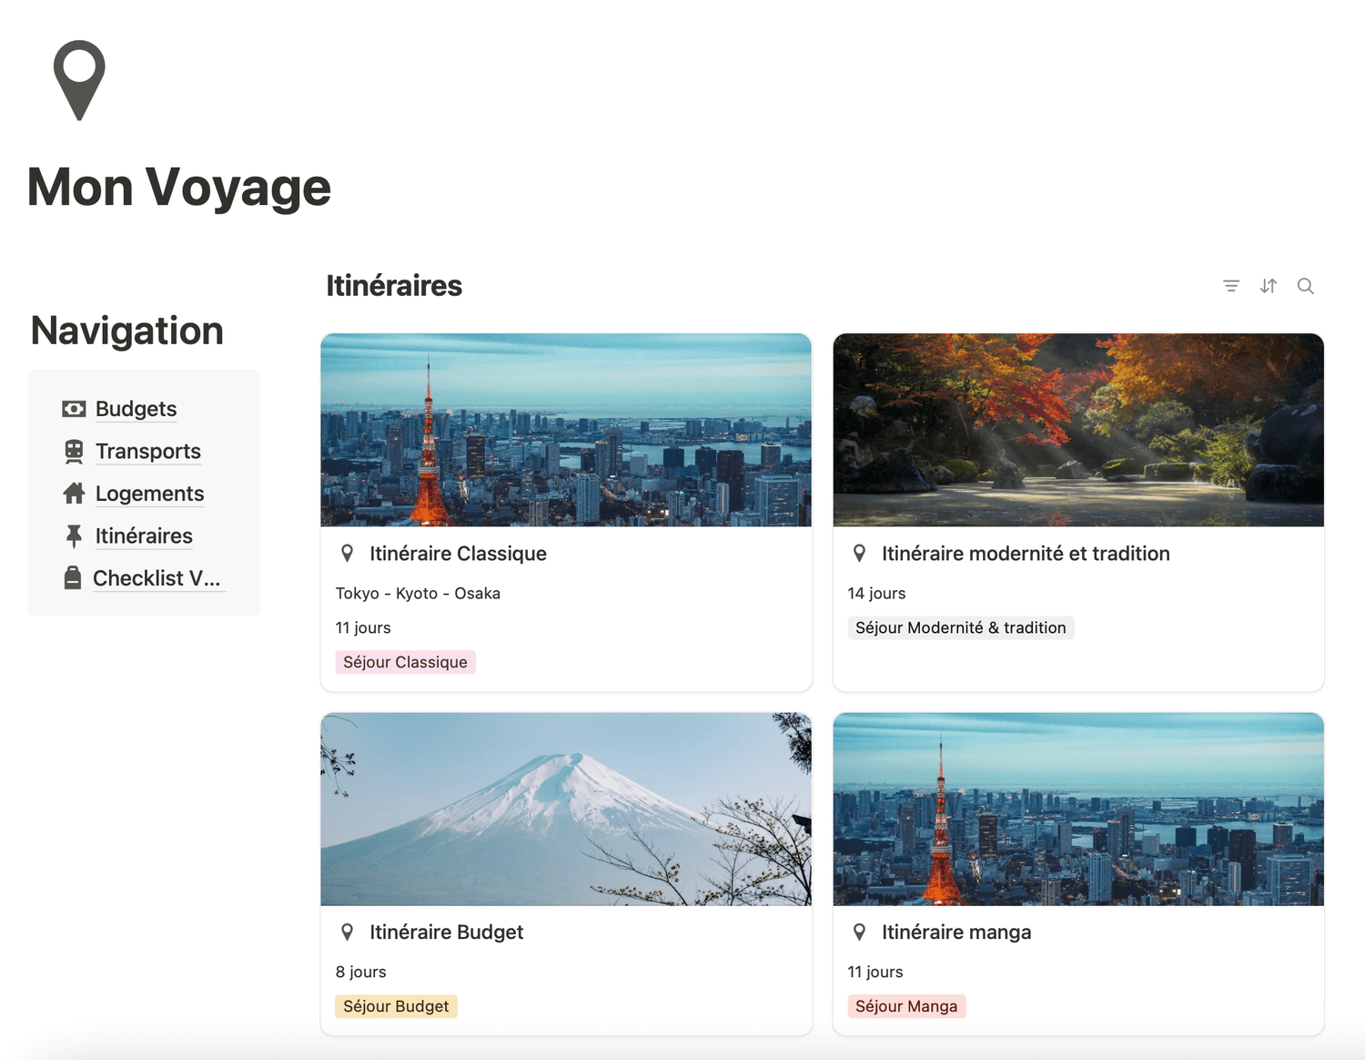Click pin icon beside Itinéraire modernité et tradition
This screenshot has width=1365, height=1060.
(859, 554)
